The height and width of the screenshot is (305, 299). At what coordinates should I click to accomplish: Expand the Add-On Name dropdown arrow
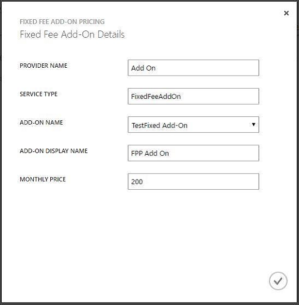(253, 124)
